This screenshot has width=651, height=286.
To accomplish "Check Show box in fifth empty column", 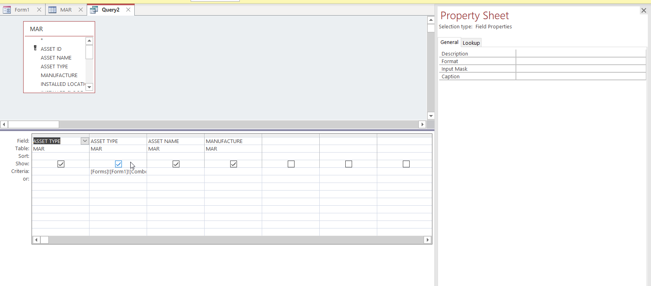I will (291, 164).
